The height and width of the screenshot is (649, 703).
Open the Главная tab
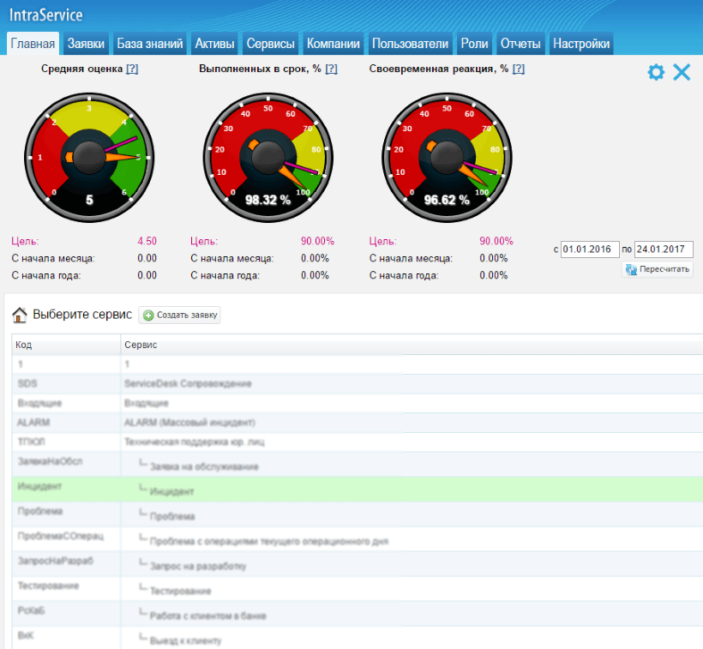(33, 44)
